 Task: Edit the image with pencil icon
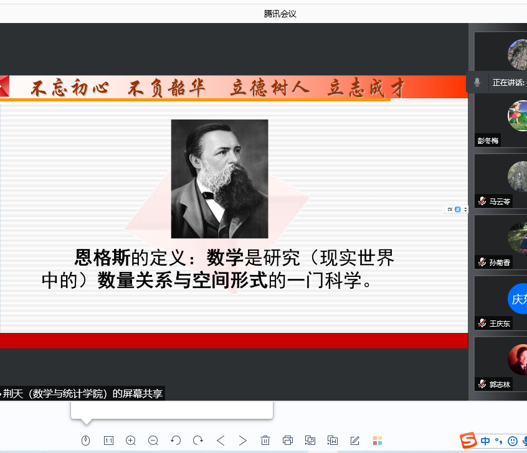click(x=355, y=441)
